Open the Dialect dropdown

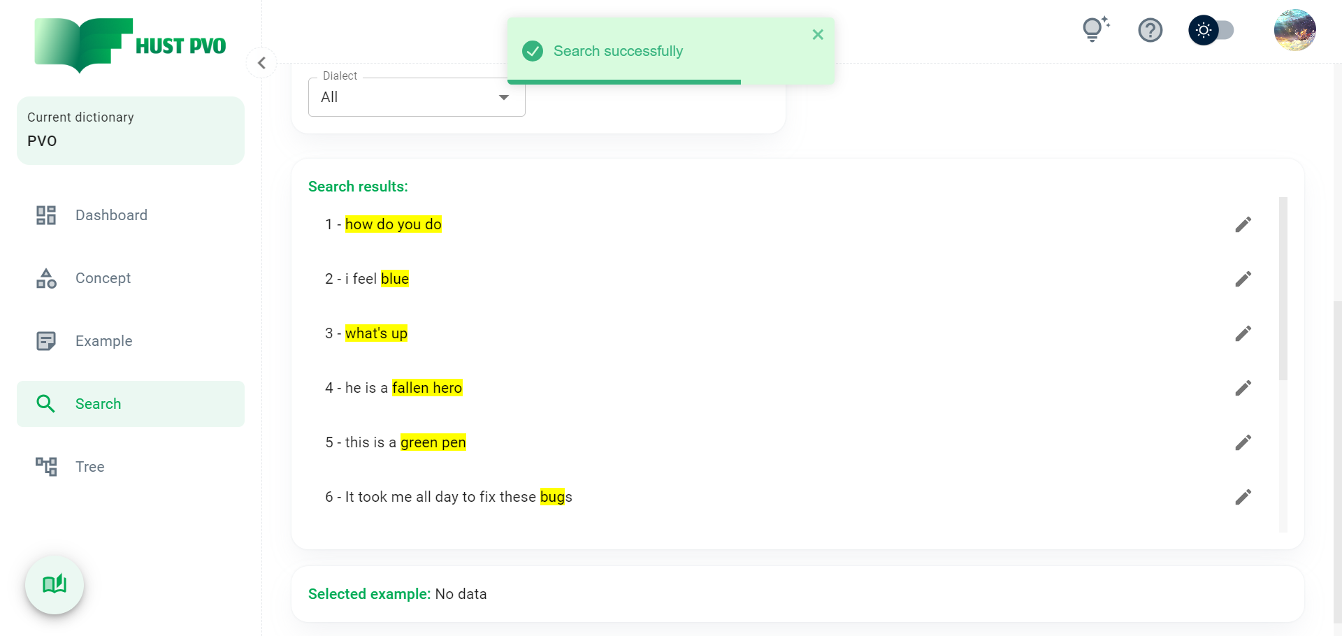(417, 97)
